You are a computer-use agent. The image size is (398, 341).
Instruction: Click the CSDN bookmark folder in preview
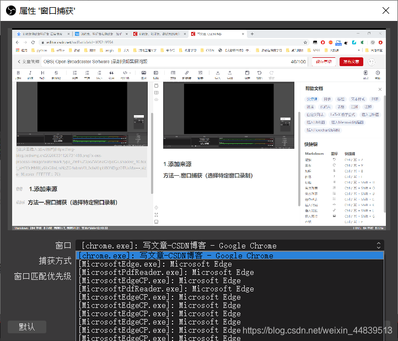[x=208, y=50]
